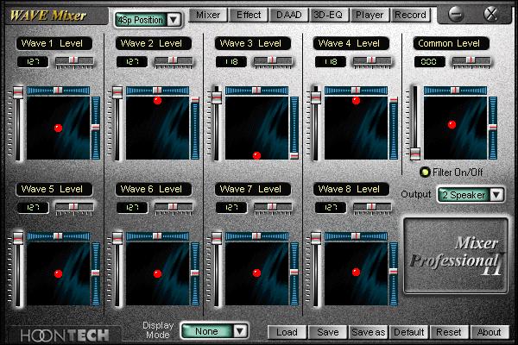Screen dimensions: 518x345
Task: Click the Wave 1 left vertical fader knob
Action: coord(18,92)
